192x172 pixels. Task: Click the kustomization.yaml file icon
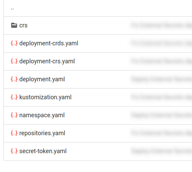[14, 97]
